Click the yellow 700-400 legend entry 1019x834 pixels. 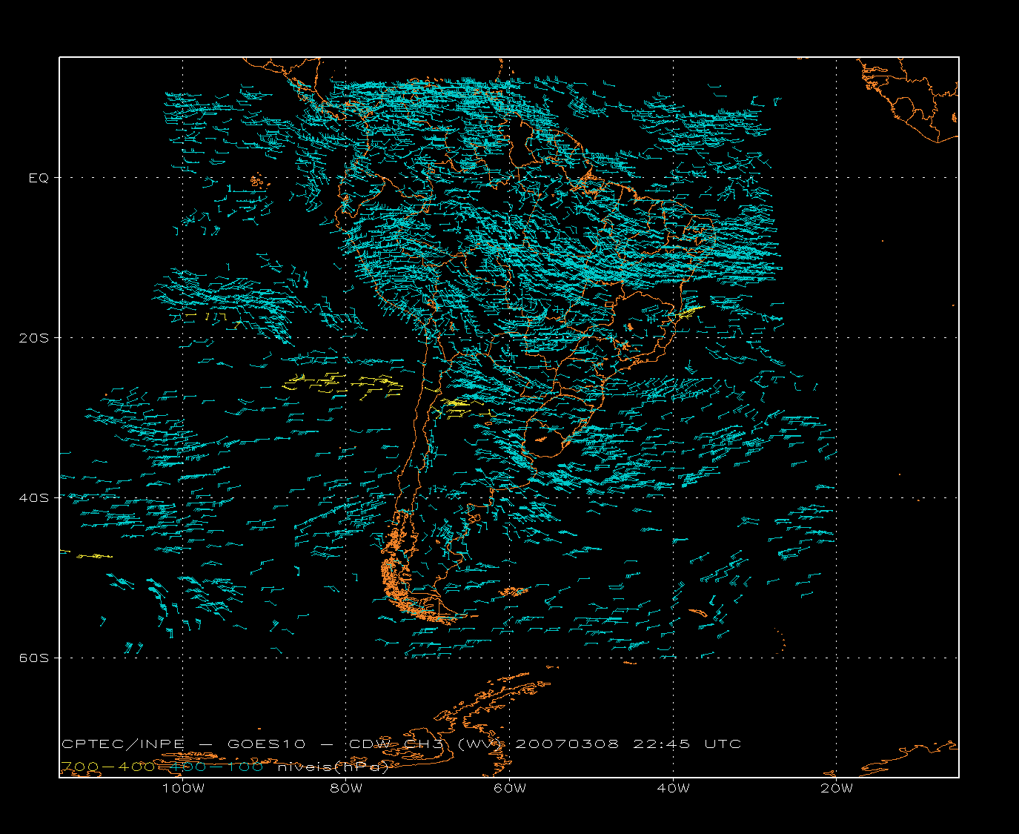coord(107,767)
